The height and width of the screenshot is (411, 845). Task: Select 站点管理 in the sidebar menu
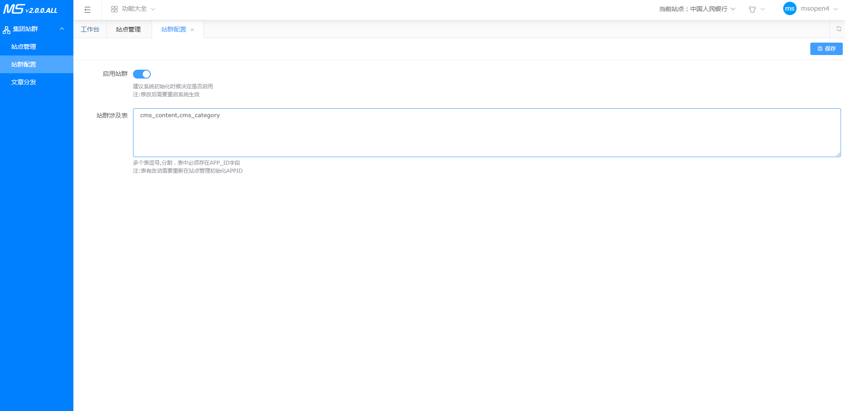point(24,47)
